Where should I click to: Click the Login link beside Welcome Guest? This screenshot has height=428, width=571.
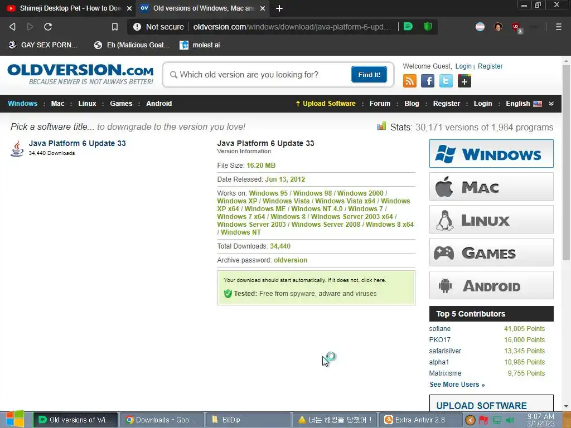pyautogui.click(x=463, y=66)
